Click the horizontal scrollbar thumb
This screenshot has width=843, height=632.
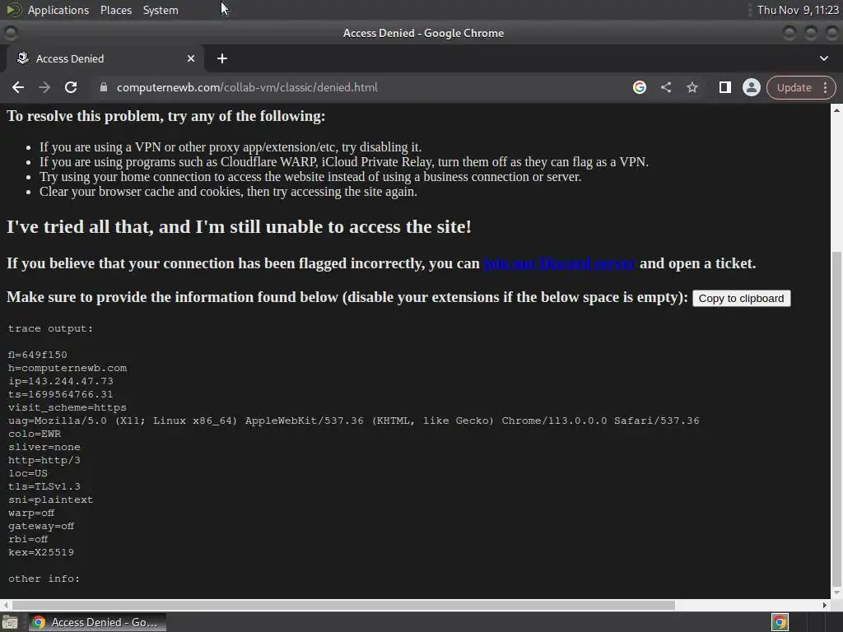(343, 605)
